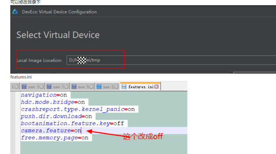
Task: Switch to the 'new 3' tab
Action: point(33,87)
